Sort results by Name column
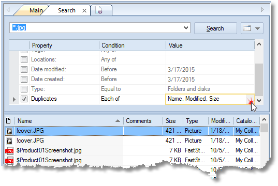Viewport: 278px width, 186px height. point(69,121)
